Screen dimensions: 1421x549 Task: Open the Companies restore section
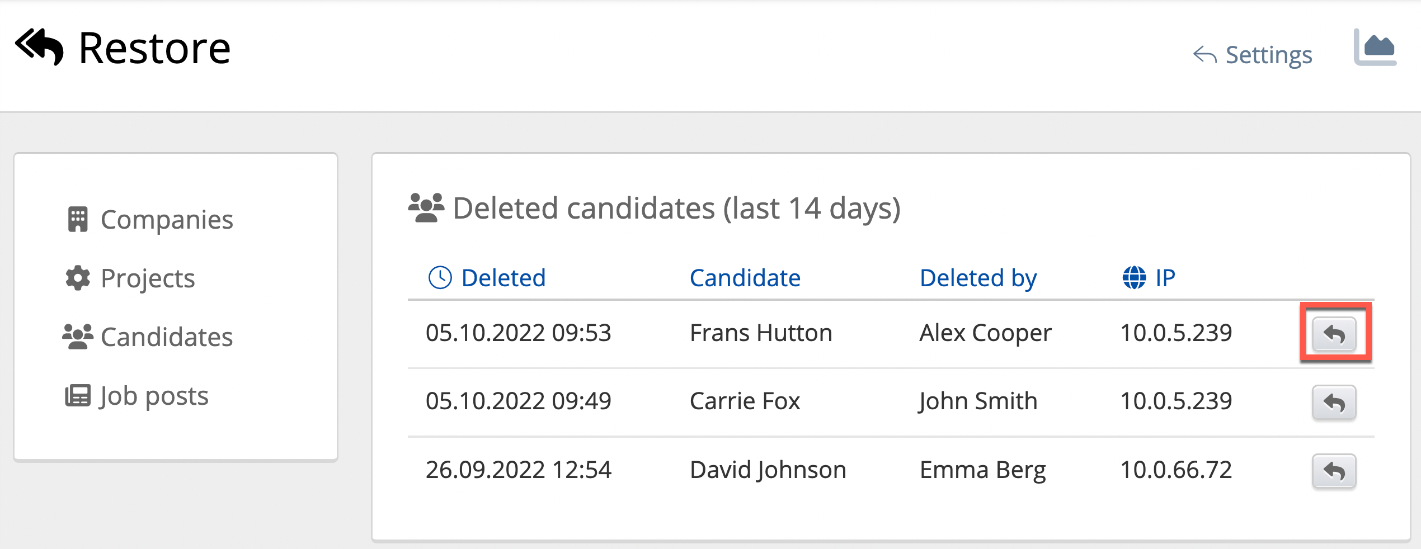167,219
